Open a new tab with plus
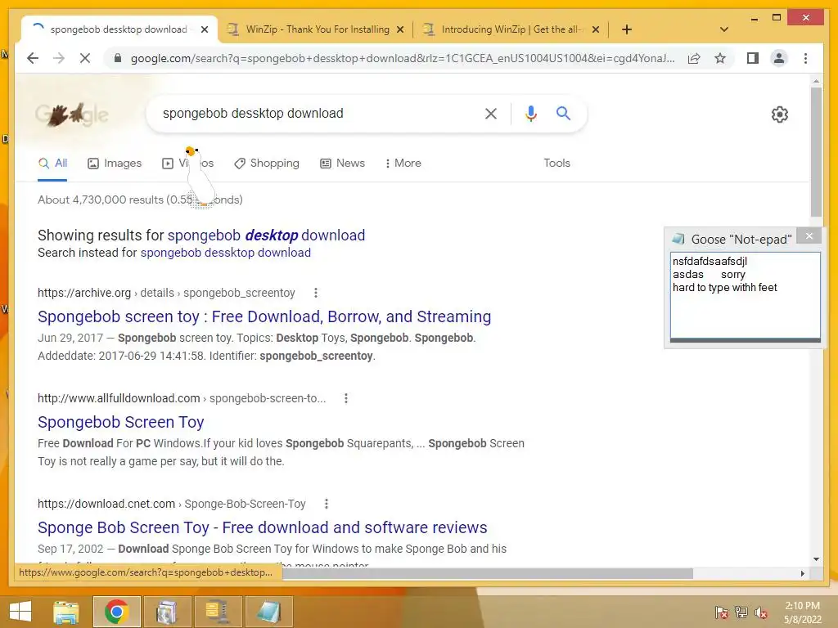Screen dimensions: 838x628 click(x=627, y=29)
